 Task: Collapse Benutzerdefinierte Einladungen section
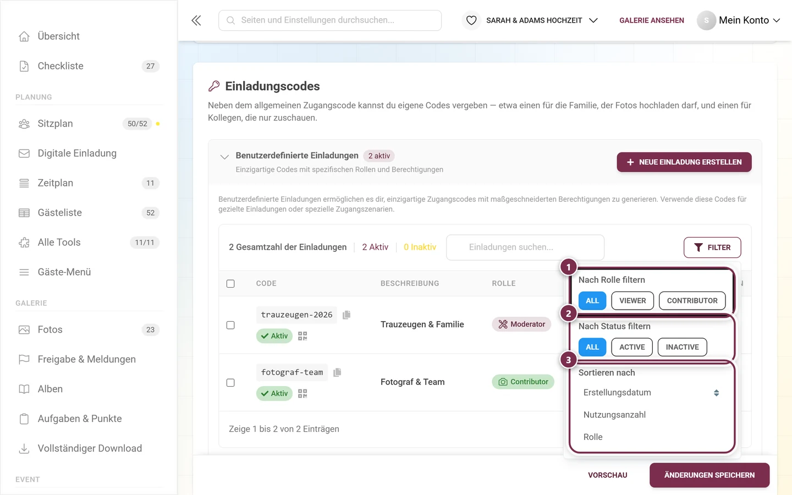click(x=224, y=157)
